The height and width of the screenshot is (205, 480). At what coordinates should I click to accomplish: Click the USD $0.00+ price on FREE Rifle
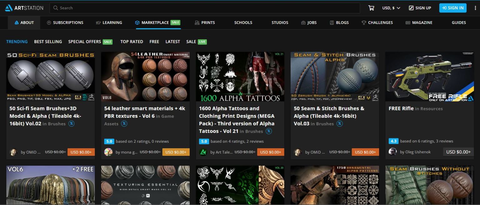click(x=458, y=152)
